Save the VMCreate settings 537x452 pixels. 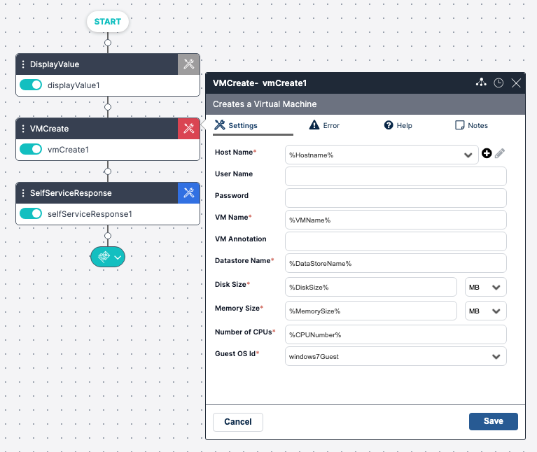493,421
